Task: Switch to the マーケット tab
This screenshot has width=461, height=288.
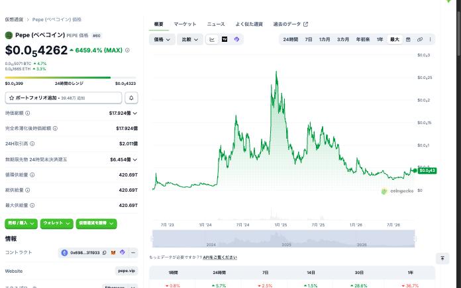Action: click(x=185, y=24)
